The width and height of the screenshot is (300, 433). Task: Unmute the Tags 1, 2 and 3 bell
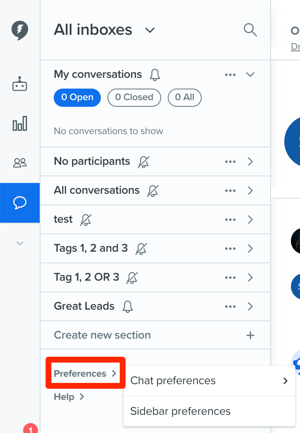click(141, 249)
